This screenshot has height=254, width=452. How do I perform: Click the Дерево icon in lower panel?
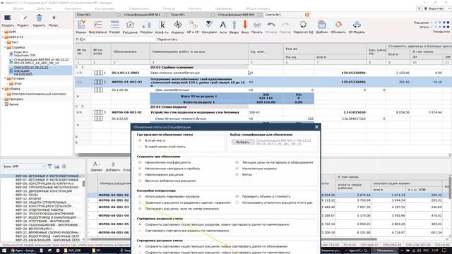[x=95, y=164]
